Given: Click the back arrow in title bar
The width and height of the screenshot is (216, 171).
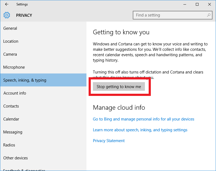Looking at the screenshot, I should [x=7, y=4].
